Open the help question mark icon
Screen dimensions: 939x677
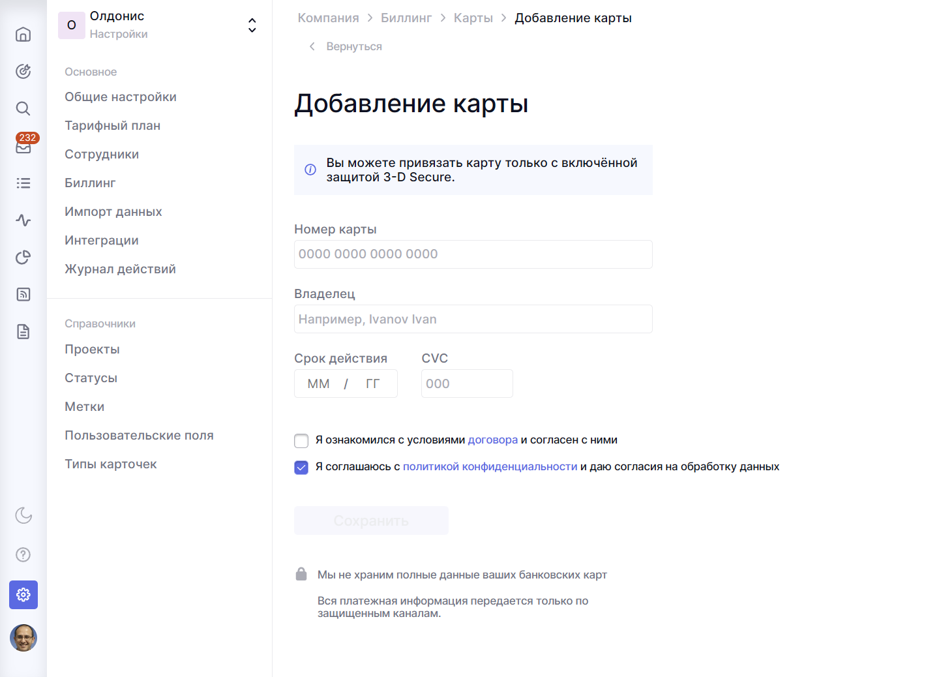23,555
